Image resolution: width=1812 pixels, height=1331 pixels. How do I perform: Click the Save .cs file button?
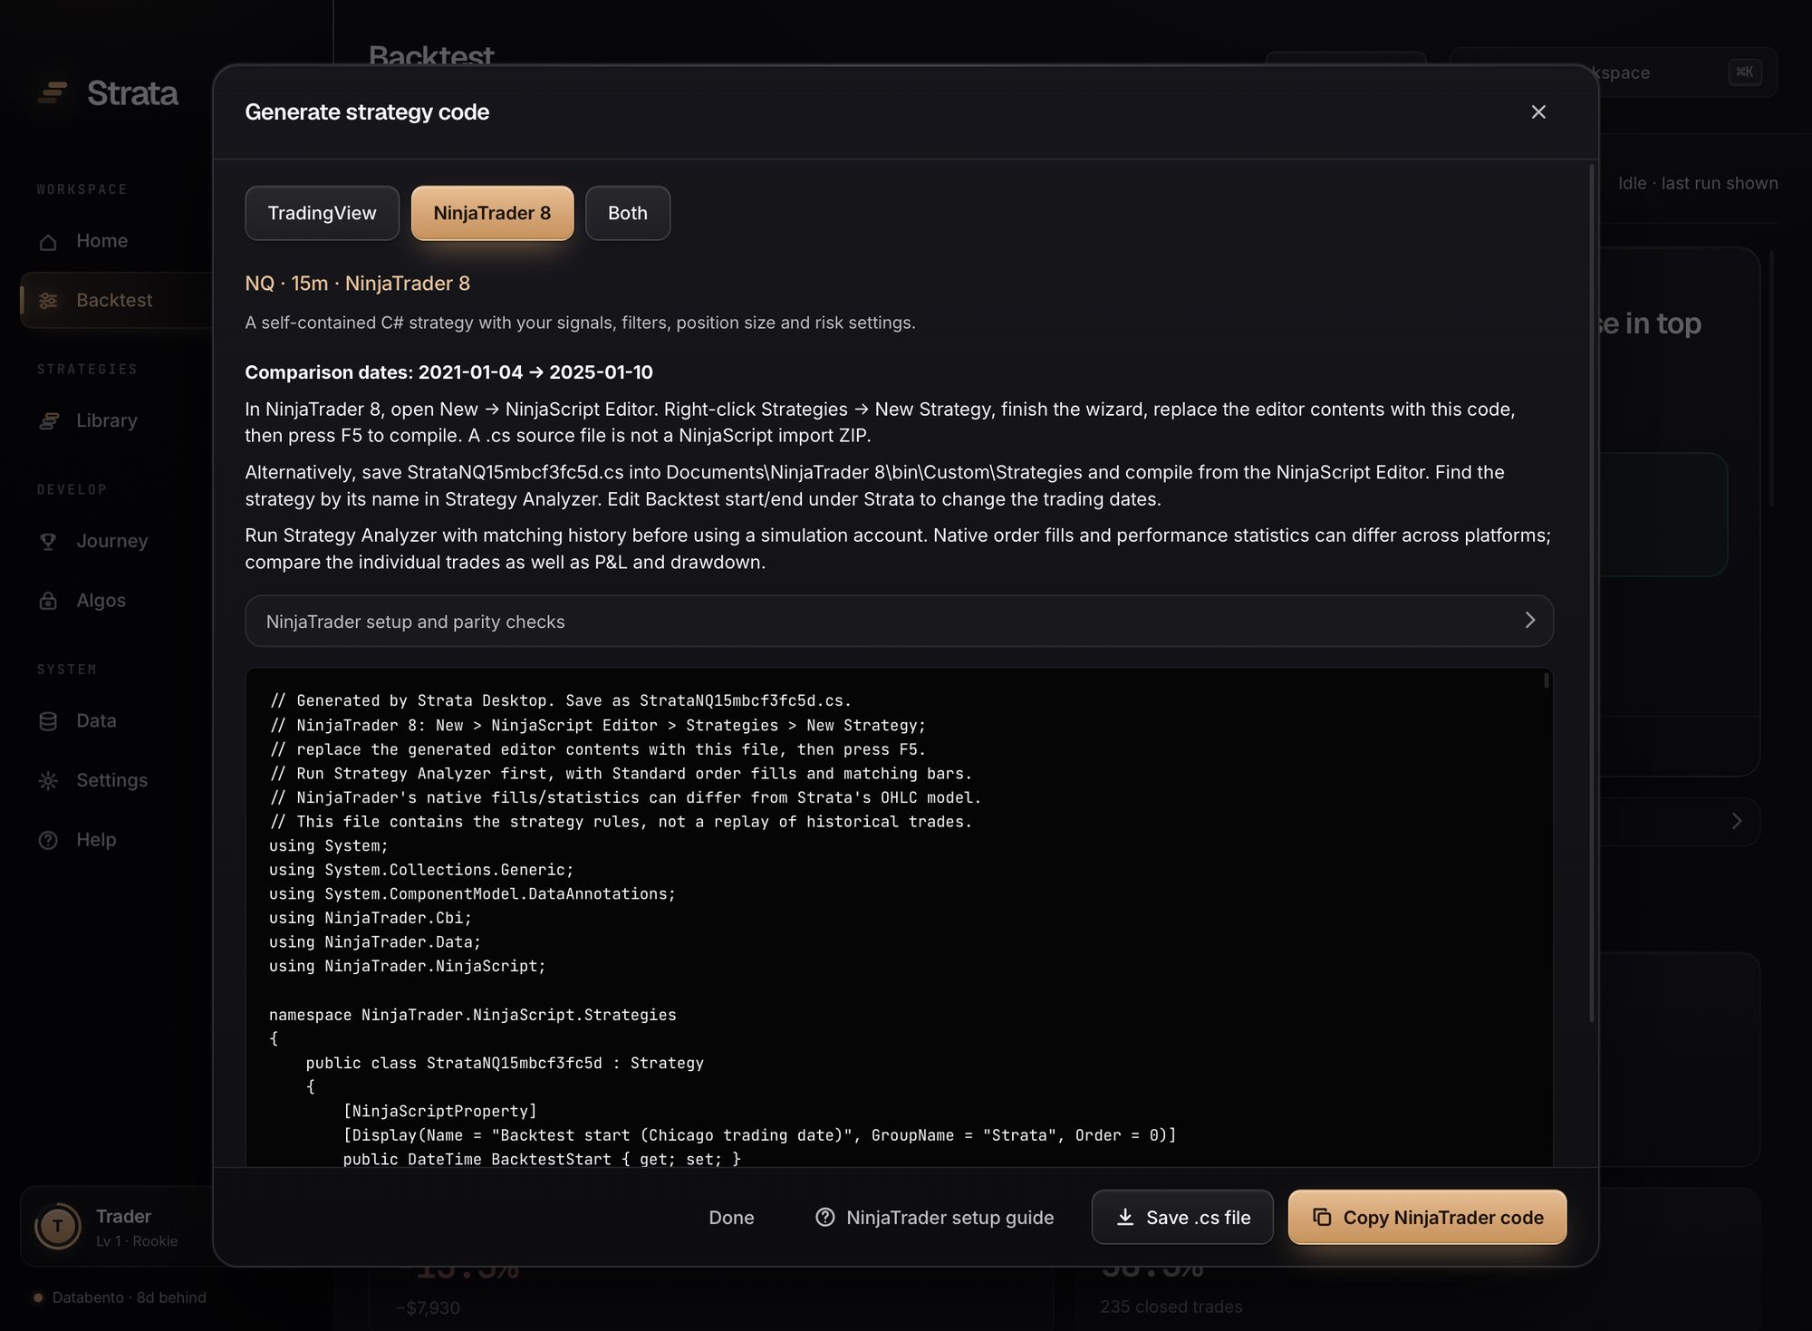[x=1182, y=1218]
